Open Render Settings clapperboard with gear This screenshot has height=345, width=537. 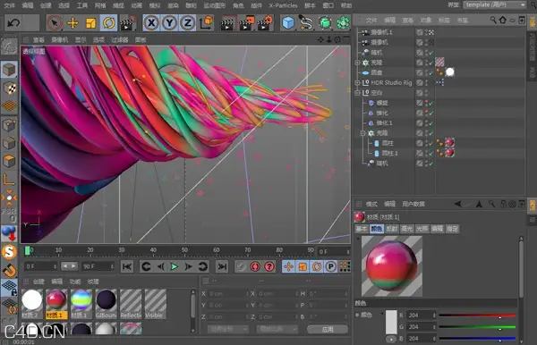[x=265, y=23]
